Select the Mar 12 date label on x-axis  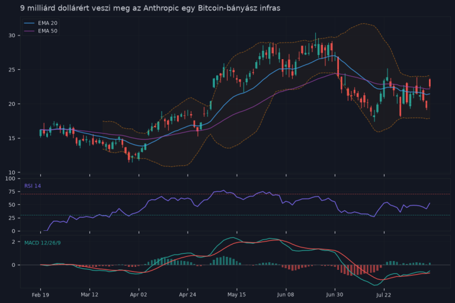coord(89,295)
